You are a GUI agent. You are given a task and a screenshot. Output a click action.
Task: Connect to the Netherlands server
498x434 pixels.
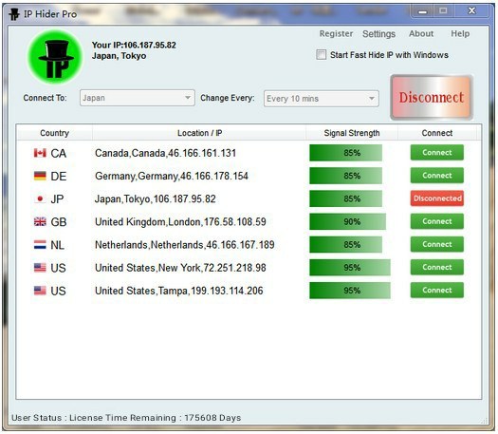(437, 244)
